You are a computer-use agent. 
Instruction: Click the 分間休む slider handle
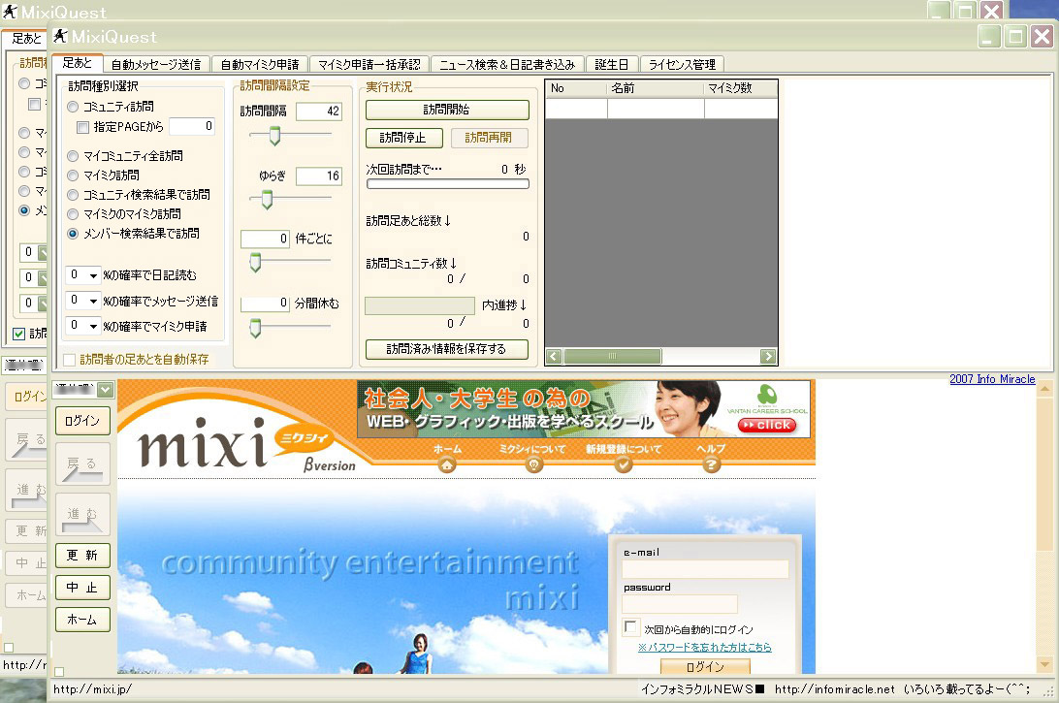(255, 328)
